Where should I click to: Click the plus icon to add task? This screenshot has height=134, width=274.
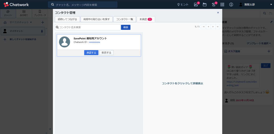pos(269,51)
